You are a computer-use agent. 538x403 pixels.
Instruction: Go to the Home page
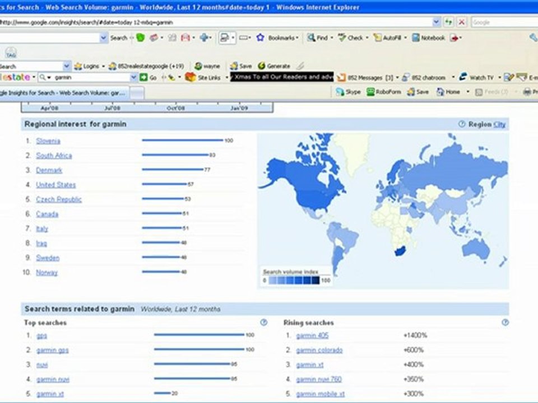(x=448, y=92)
